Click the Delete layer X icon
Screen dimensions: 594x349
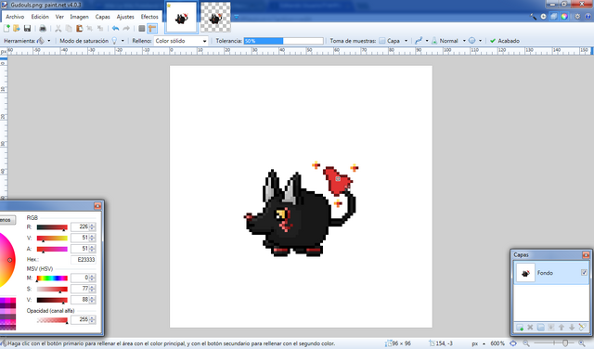530,327
